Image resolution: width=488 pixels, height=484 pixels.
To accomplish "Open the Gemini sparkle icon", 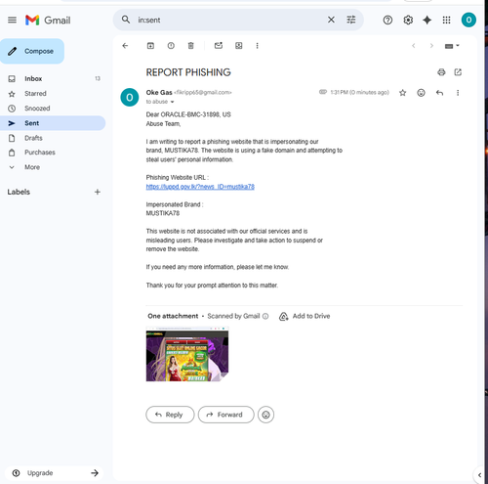I will [x=427, y=21].
